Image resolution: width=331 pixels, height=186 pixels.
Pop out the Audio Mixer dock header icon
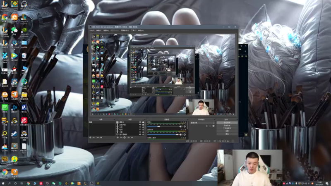[x=187, y=119]
